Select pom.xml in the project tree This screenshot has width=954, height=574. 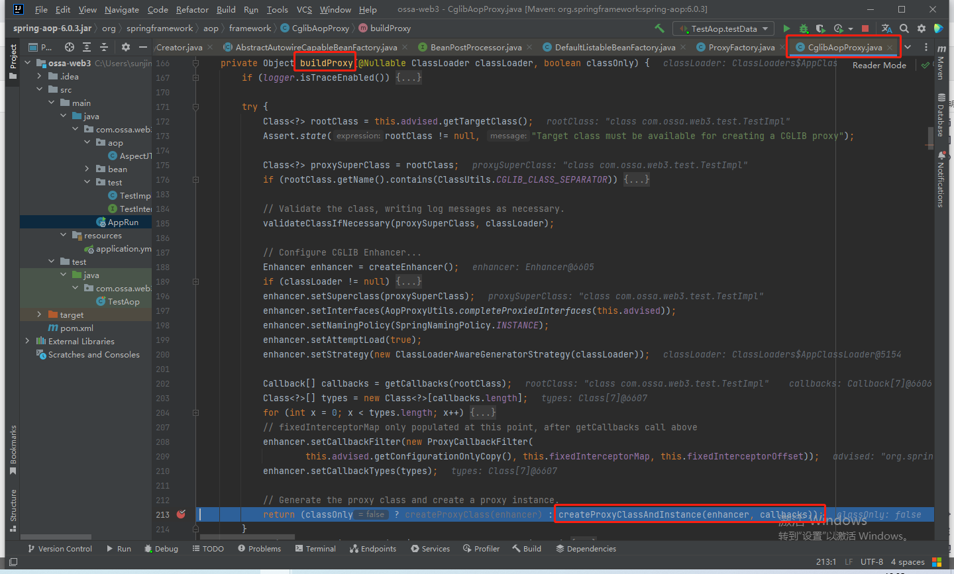(x=77, y=328)
